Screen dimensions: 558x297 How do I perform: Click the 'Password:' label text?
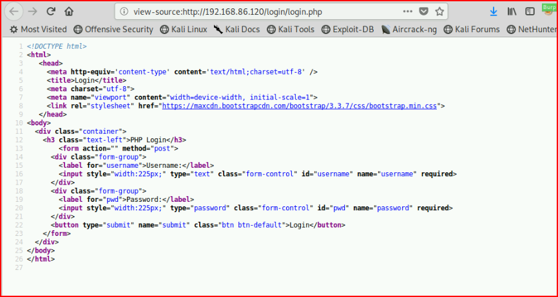tap(144, 199)
